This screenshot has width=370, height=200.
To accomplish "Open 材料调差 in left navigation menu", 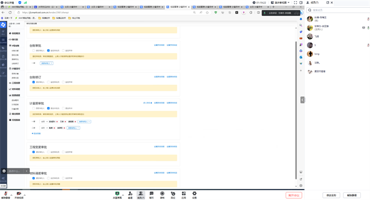I will pos(15,89).
